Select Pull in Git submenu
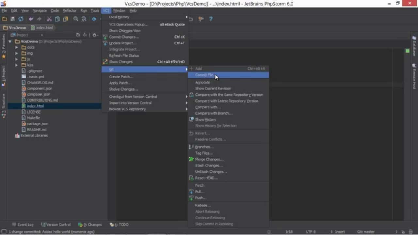 [228, 192]
